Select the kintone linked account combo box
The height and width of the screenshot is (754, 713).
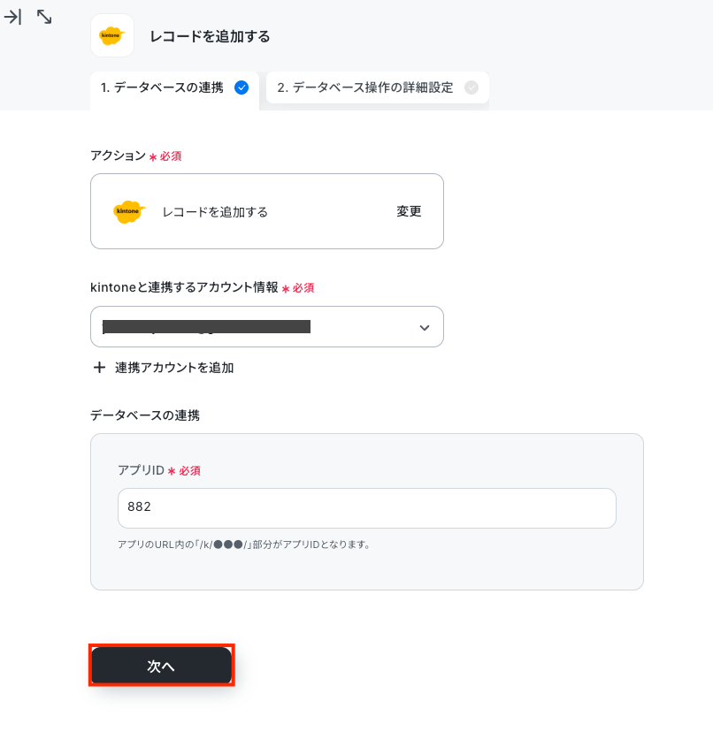click(x=267, y=326)
